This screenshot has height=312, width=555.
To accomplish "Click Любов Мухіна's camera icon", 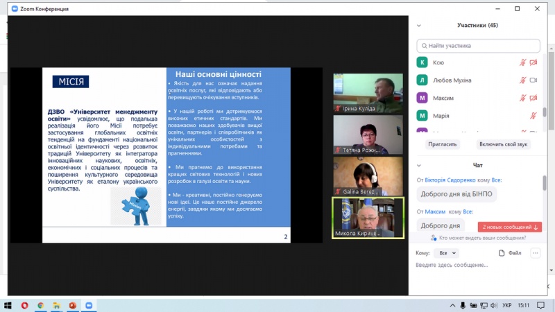I will tap(533, 80).
